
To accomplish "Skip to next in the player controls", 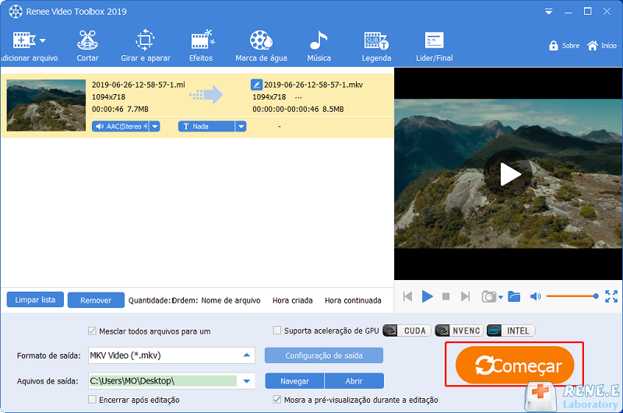I will pos(465,296).
